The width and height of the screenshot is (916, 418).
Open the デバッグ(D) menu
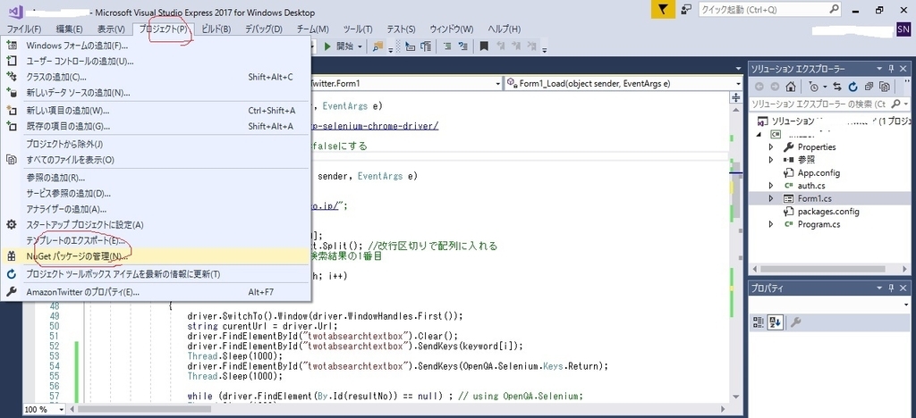(x=264, y=29)
